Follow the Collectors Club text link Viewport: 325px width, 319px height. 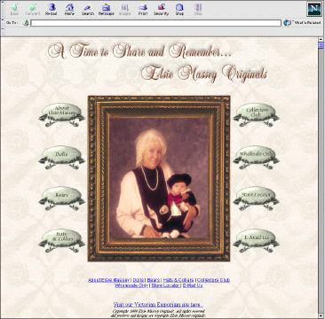tap(213, 280)
